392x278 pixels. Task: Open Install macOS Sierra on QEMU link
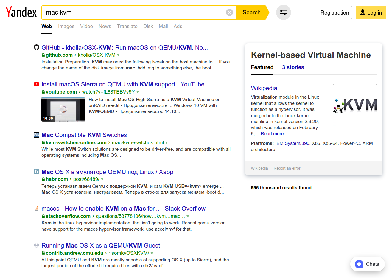(123, 84)
